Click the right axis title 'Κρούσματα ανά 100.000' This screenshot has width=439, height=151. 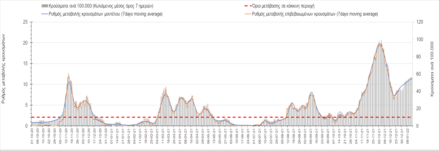tap(432, 69)
